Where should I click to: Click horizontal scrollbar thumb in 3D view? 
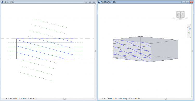tap(166, 99)
